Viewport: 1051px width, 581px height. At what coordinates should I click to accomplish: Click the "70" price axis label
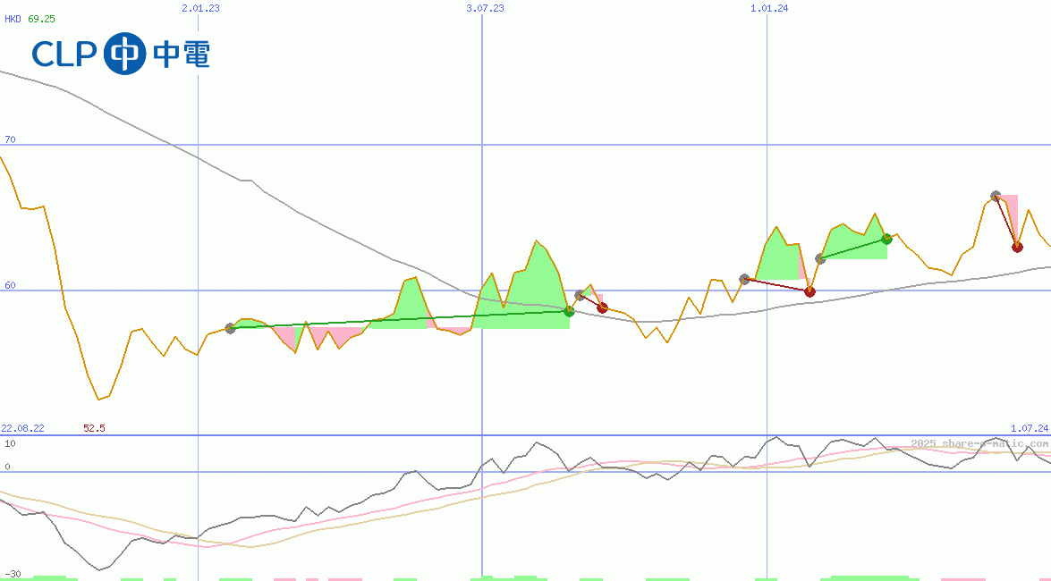10,140
